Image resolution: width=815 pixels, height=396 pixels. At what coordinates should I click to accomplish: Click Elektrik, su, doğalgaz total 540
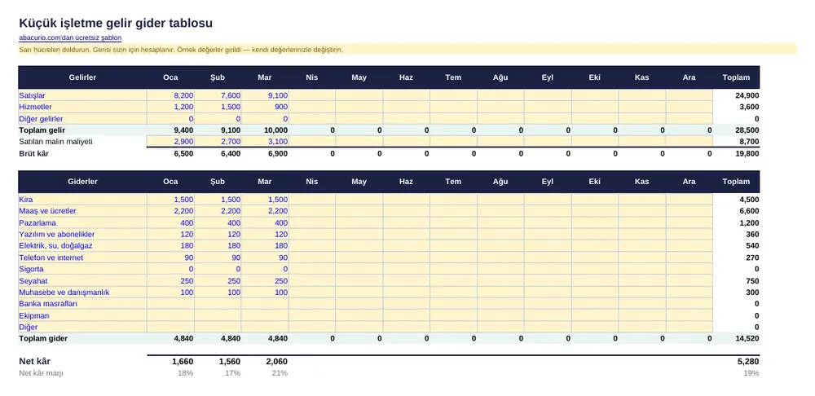[x=752, y=246]
